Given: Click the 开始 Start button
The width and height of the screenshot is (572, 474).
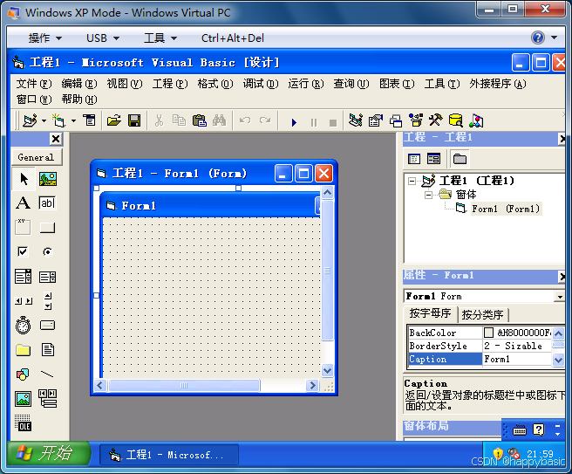Looking at the screenshot, I should [x=48, y=453].
